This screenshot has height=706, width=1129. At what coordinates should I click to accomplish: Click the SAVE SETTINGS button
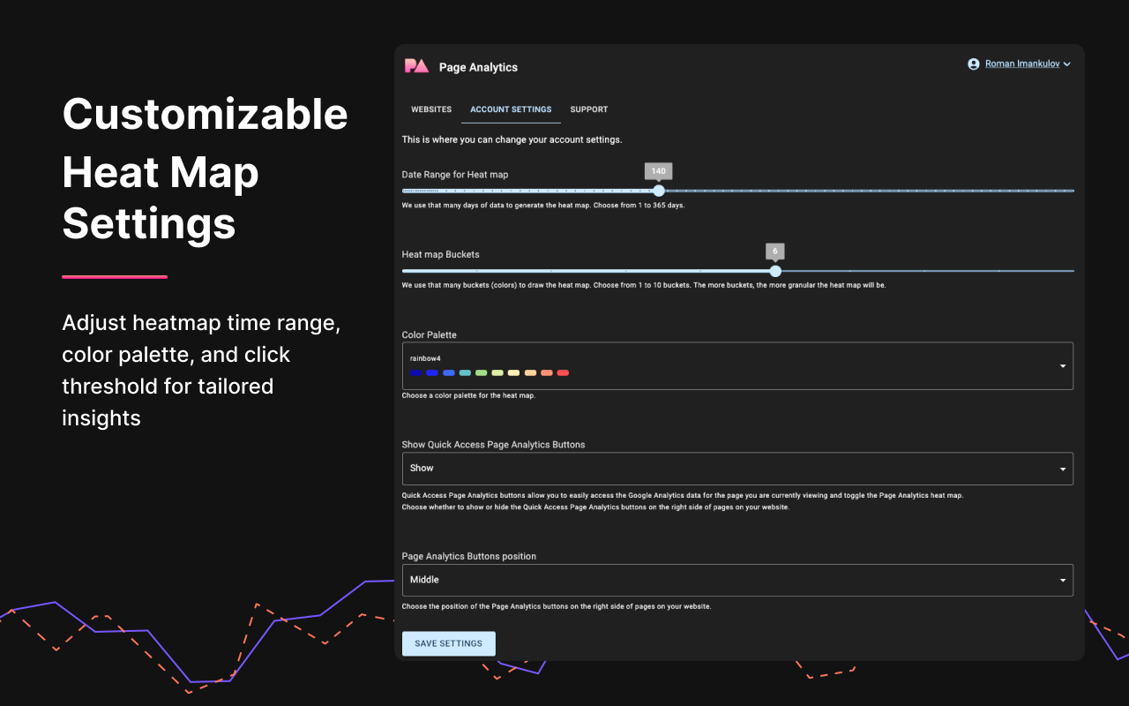click(448, 643)
